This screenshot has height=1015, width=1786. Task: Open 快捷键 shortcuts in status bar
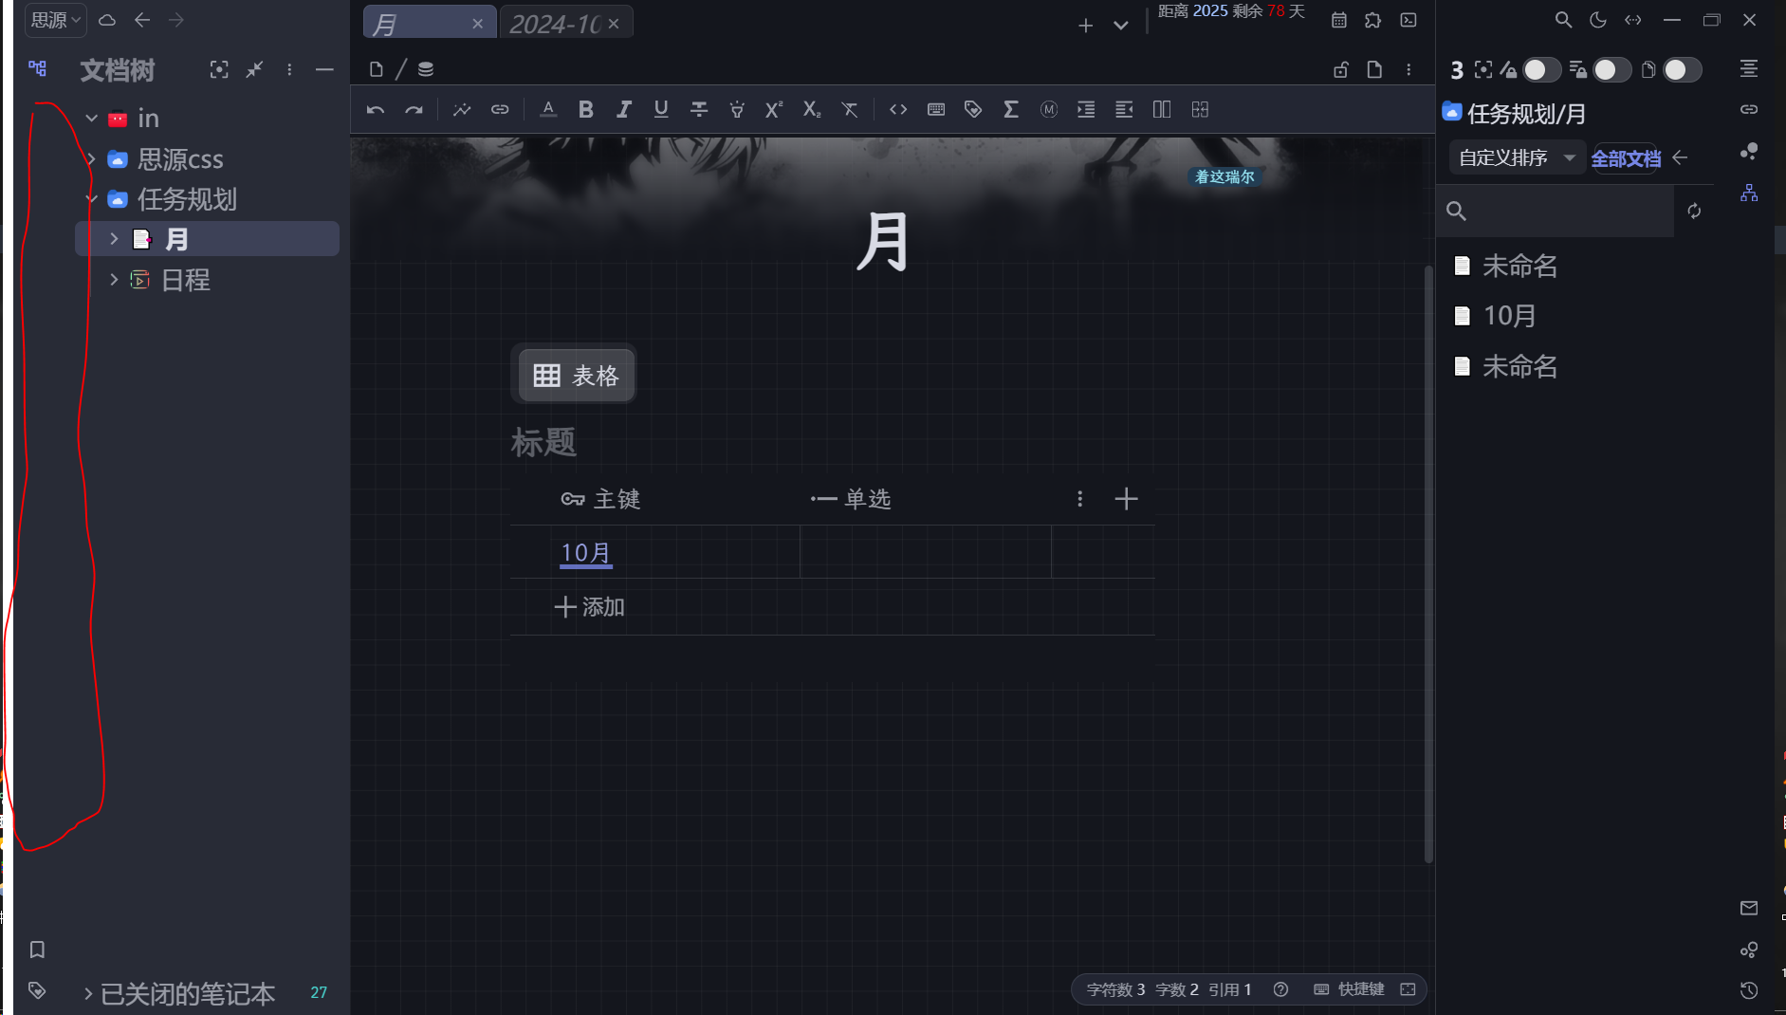(x=1349, y=989)
